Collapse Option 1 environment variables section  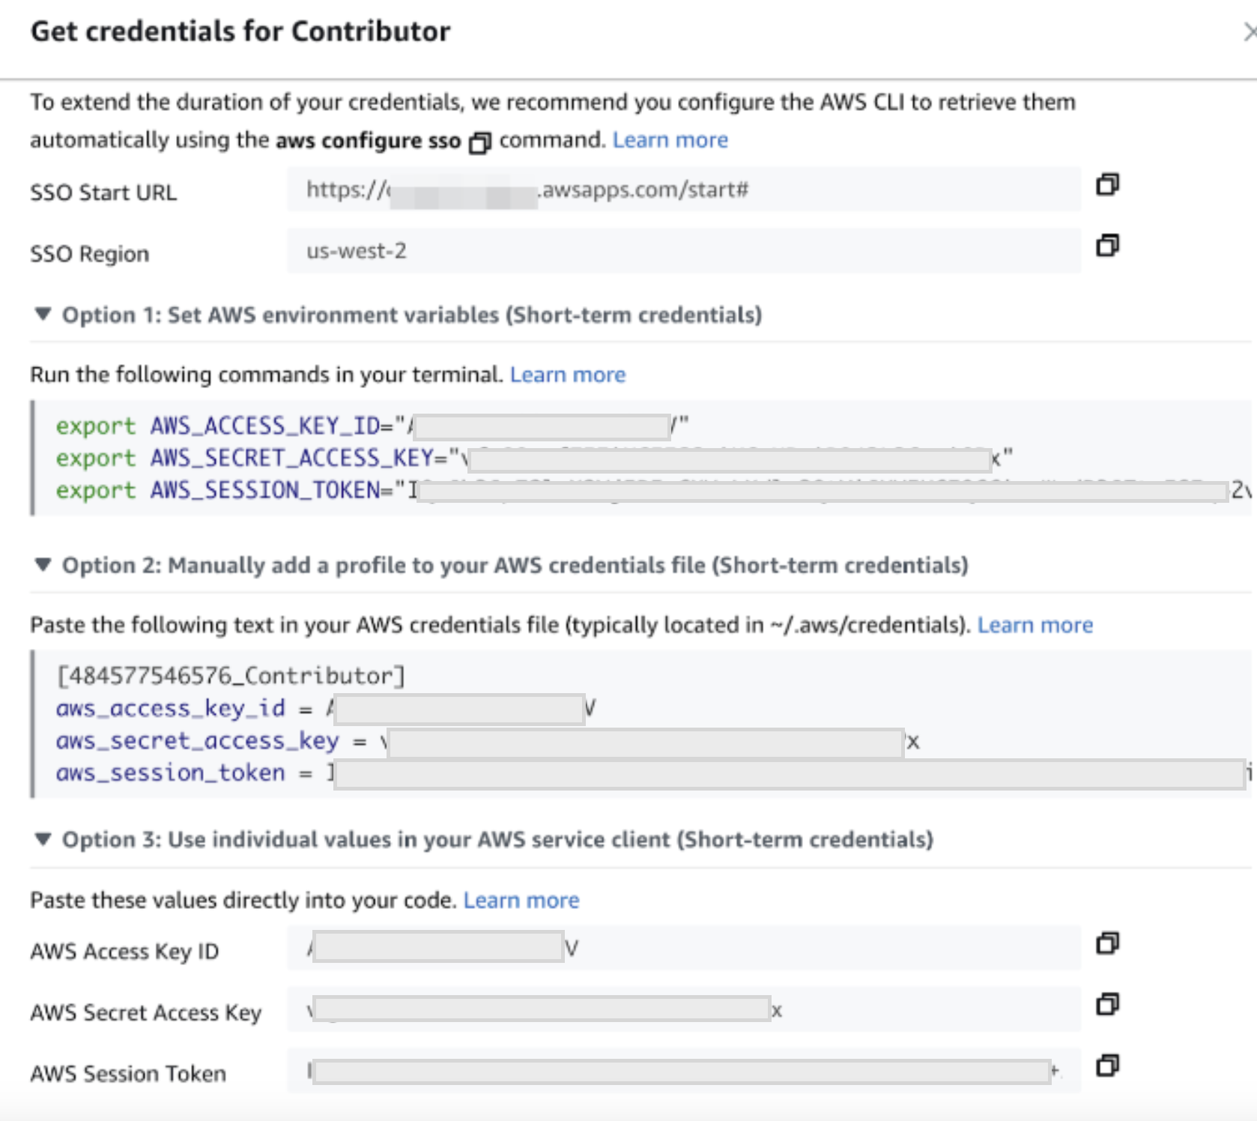pos(43,314)
